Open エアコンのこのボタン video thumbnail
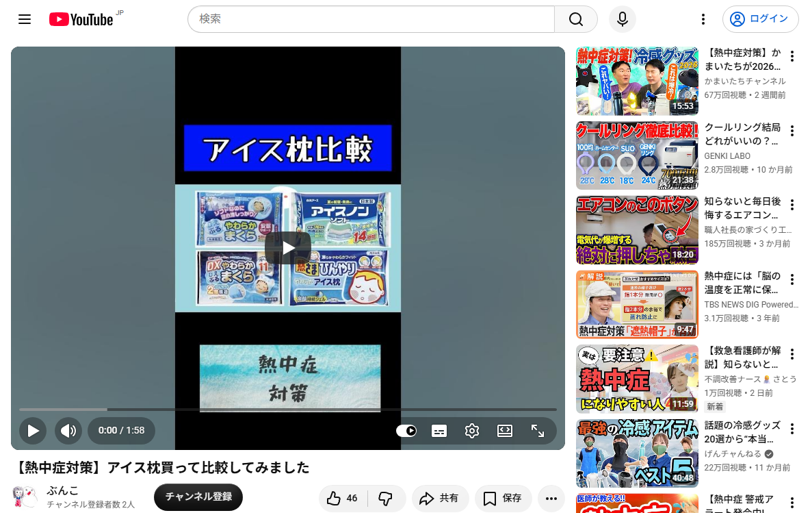The height and width of the screenshot is (513, 810). click(x=637, y=230)
